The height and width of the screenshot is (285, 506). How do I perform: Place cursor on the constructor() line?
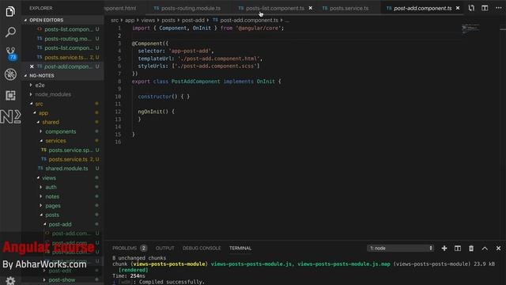point(164,97)
